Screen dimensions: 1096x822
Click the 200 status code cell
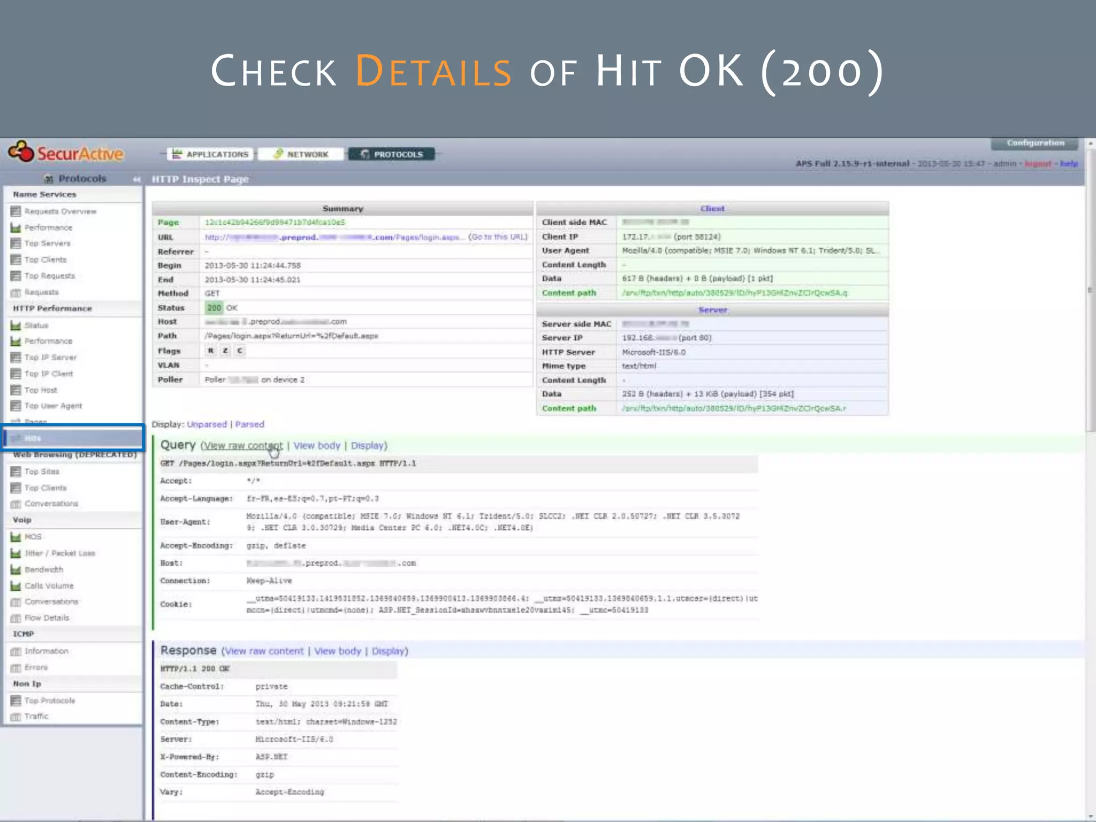point(214,308)
